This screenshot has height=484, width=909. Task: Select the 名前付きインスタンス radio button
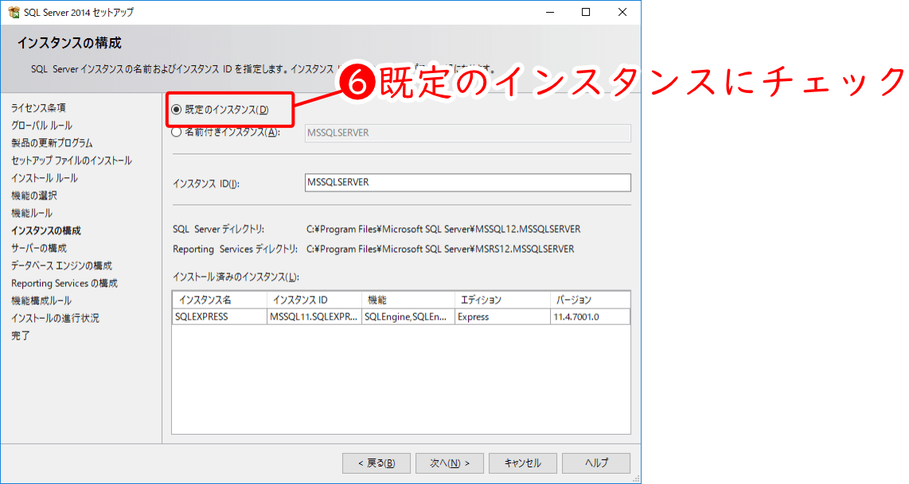pyautogui.click(x=176, y=132)
